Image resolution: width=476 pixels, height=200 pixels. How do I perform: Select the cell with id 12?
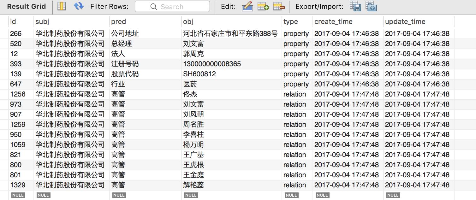coord(21,54)
